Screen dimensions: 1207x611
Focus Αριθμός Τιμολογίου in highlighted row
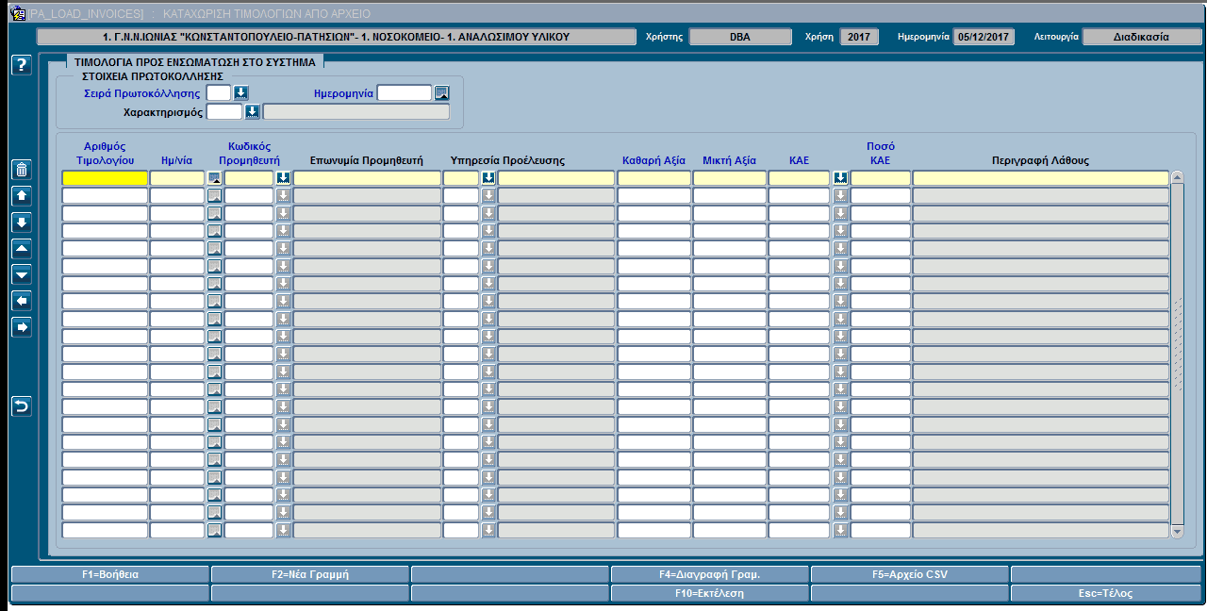point(105,177)
